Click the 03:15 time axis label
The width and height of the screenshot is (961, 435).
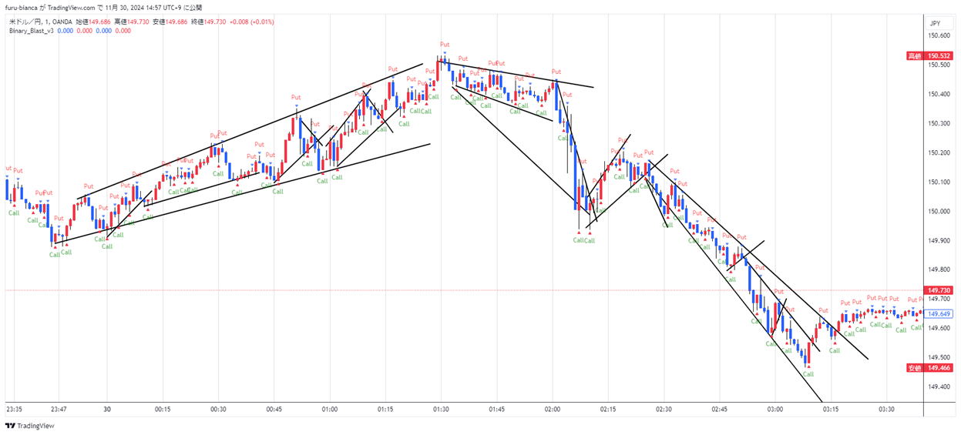[831, 410]
